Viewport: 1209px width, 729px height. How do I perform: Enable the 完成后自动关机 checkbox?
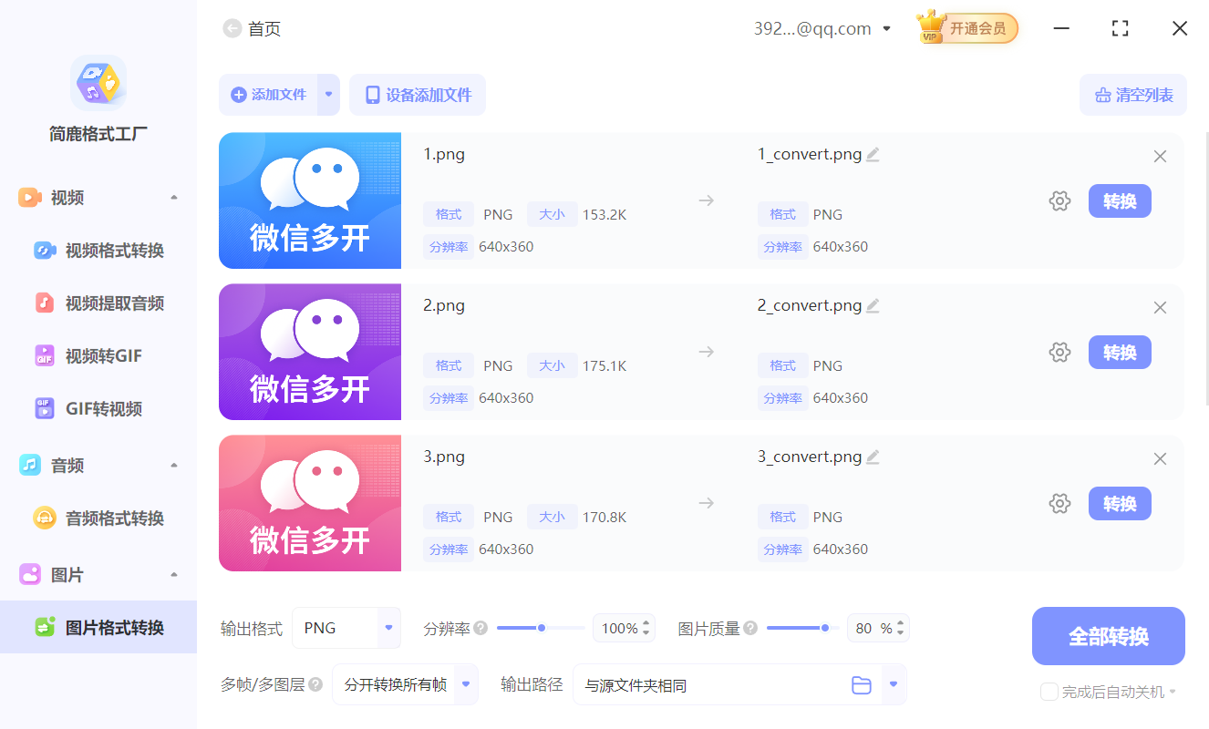(1049, 692)
